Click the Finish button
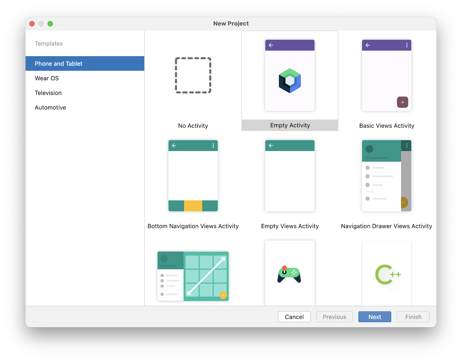Viewport: 462px width, 361px height. 413,317
